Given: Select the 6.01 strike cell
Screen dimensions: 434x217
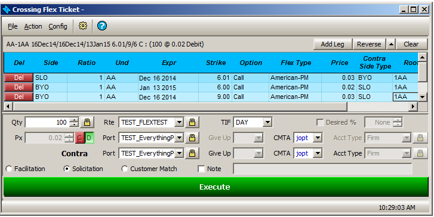Looking at the screenshot, I should (216, 78).
